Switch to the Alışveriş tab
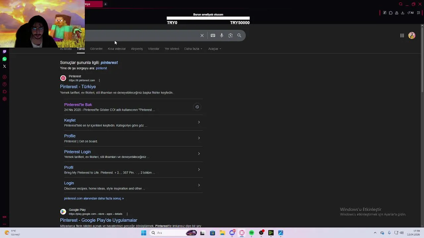Screen dimensions: 424x238 (x=137, y=49)
